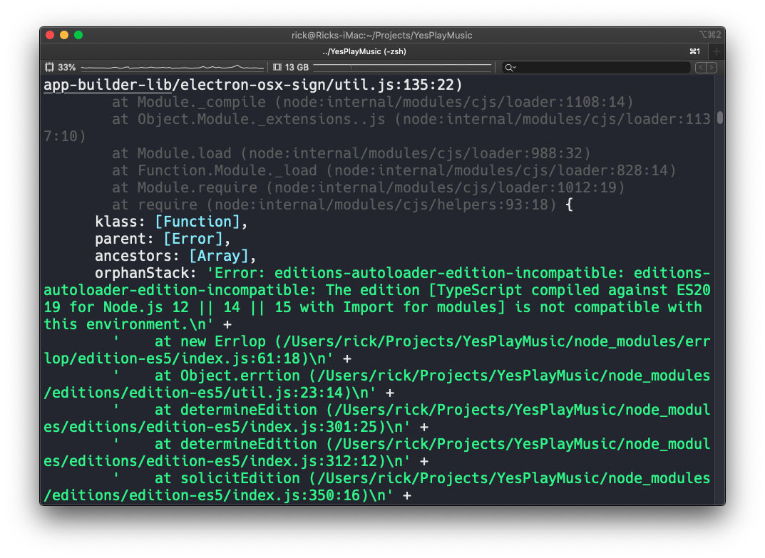
Task: Click the CPU usage chip icon
Action: pos(49,67)
